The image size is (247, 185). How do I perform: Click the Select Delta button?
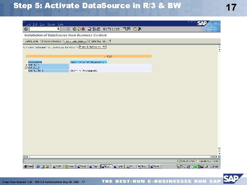point(32,41)
